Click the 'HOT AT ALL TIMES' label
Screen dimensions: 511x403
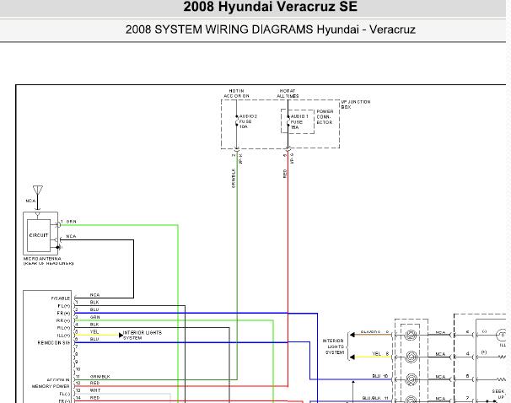click(x=288, y=94)
